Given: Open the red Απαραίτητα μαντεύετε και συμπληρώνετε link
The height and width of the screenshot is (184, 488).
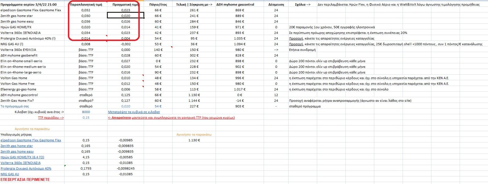Looking at the screenshot, I should point(171,118).
